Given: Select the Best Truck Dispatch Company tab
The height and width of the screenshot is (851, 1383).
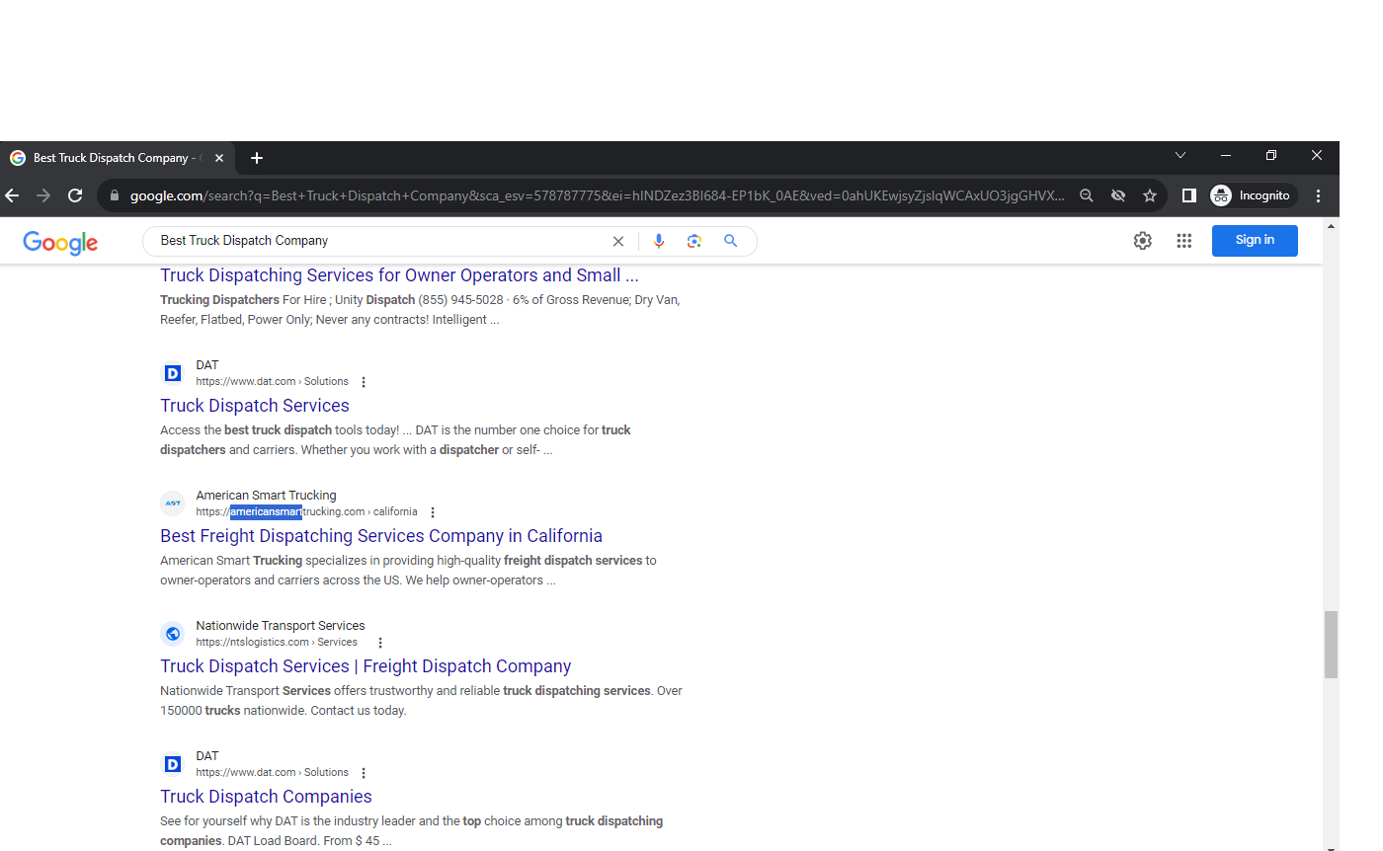Looking at the screenshot, I should 109,158.
